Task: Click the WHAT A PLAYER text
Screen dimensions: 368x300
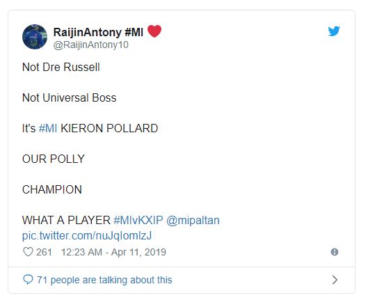Action: pyautogui.click(x=66, y=220)
